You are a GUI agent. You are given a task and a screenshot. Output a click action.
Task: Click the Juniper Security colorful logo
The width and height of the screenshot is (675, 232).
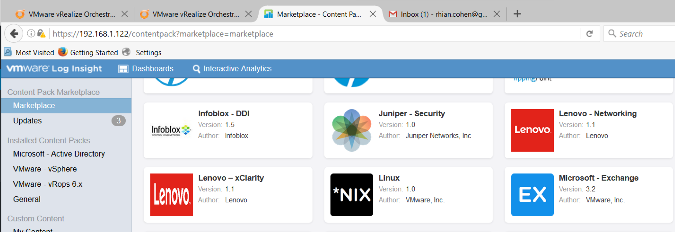[x=352, y=130]
